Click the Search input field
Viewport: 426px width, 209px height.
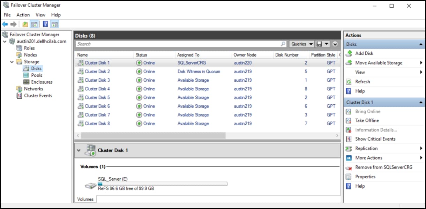coord(178,44)
